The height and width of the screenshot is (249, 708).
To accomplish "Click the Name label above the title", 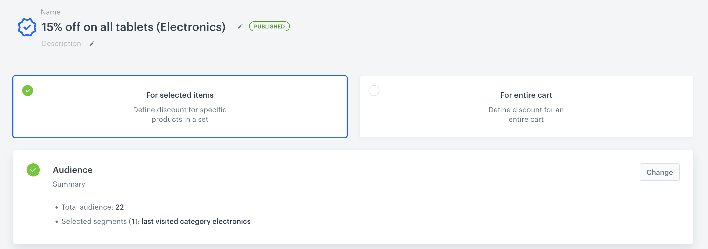I will [51, 12].
